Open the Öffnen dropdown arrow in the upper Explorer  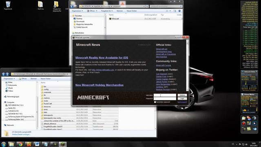click(96, 11)
